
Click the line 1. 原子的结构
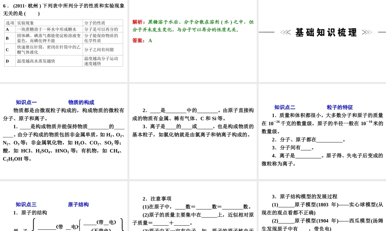click(30, 213)
